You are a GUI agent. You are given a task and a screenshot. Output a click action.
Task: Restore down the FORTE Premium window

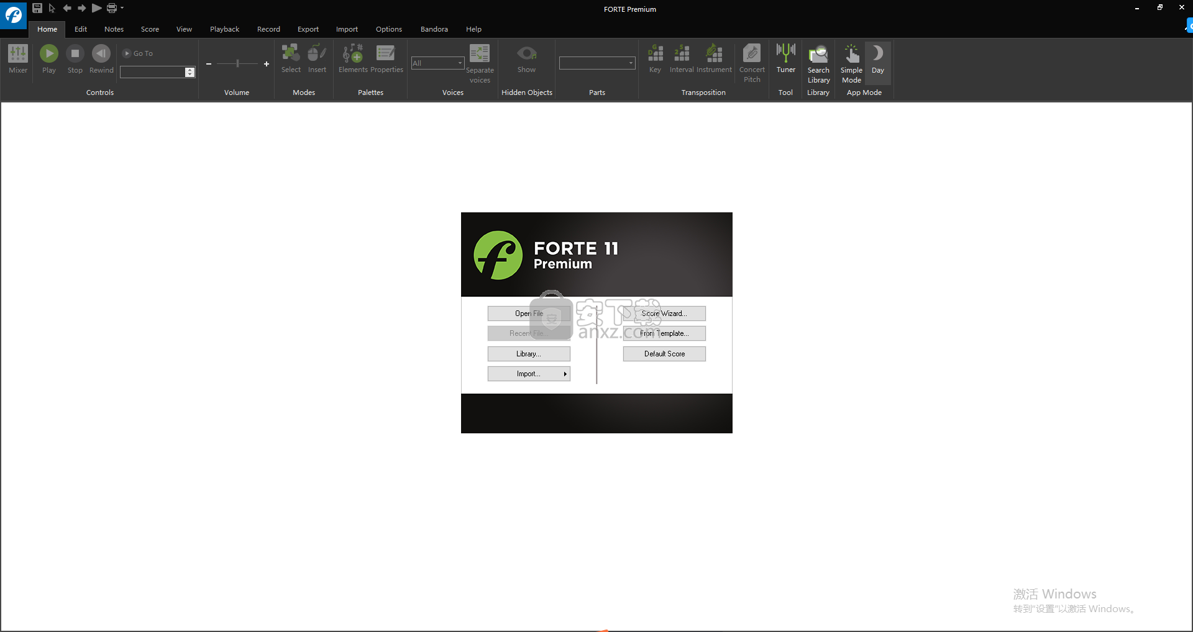point(1159,8)
